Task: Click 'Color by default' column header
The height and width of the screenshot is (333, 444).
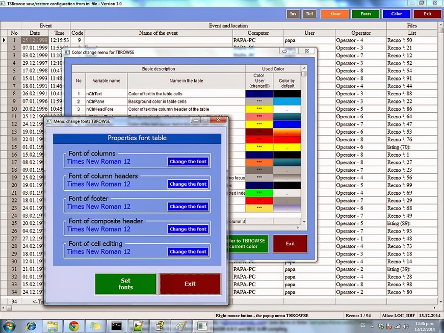Action: coord(287,81)
